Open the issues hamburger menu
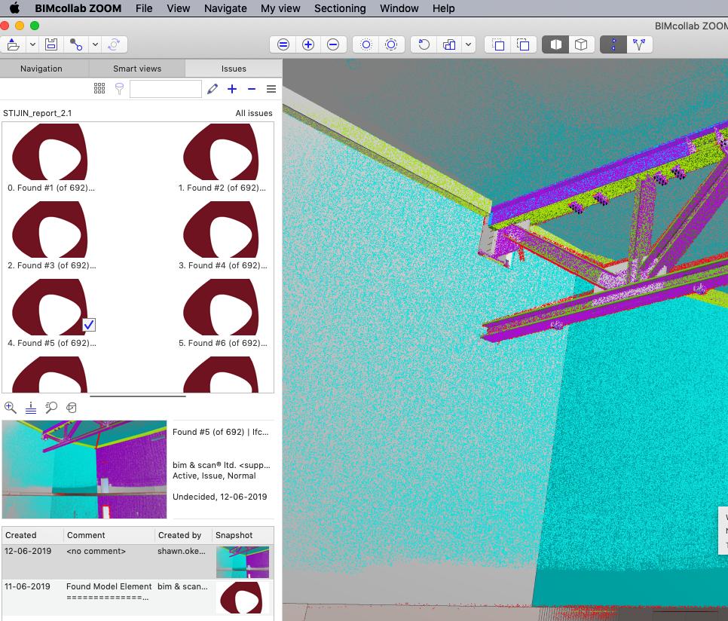The width and height of the screenshot is (728, 621). tap(271, 89)
